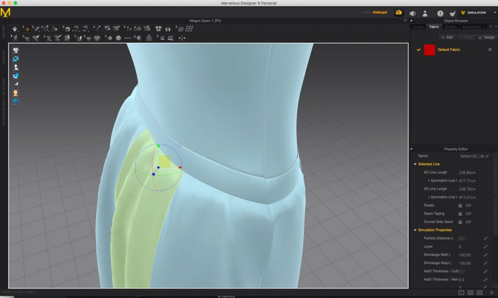Open the Button tab
498x298 pixels.
click(451, 27)
